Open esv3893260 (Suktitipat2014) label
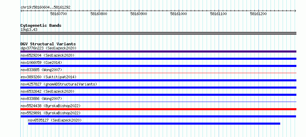The width and height of the screenshot is (306, 137). click(x=48, y=77)
